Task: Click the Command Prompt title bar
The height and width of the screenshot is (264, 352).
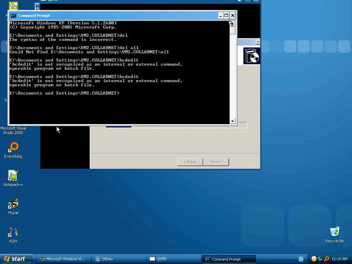Action: click(x=117, y=15)
